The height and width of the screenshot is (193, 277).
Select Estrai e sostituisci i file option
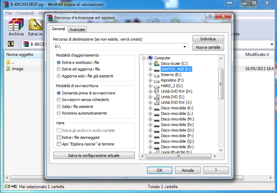pyautogui.click(x=78, y=62)
